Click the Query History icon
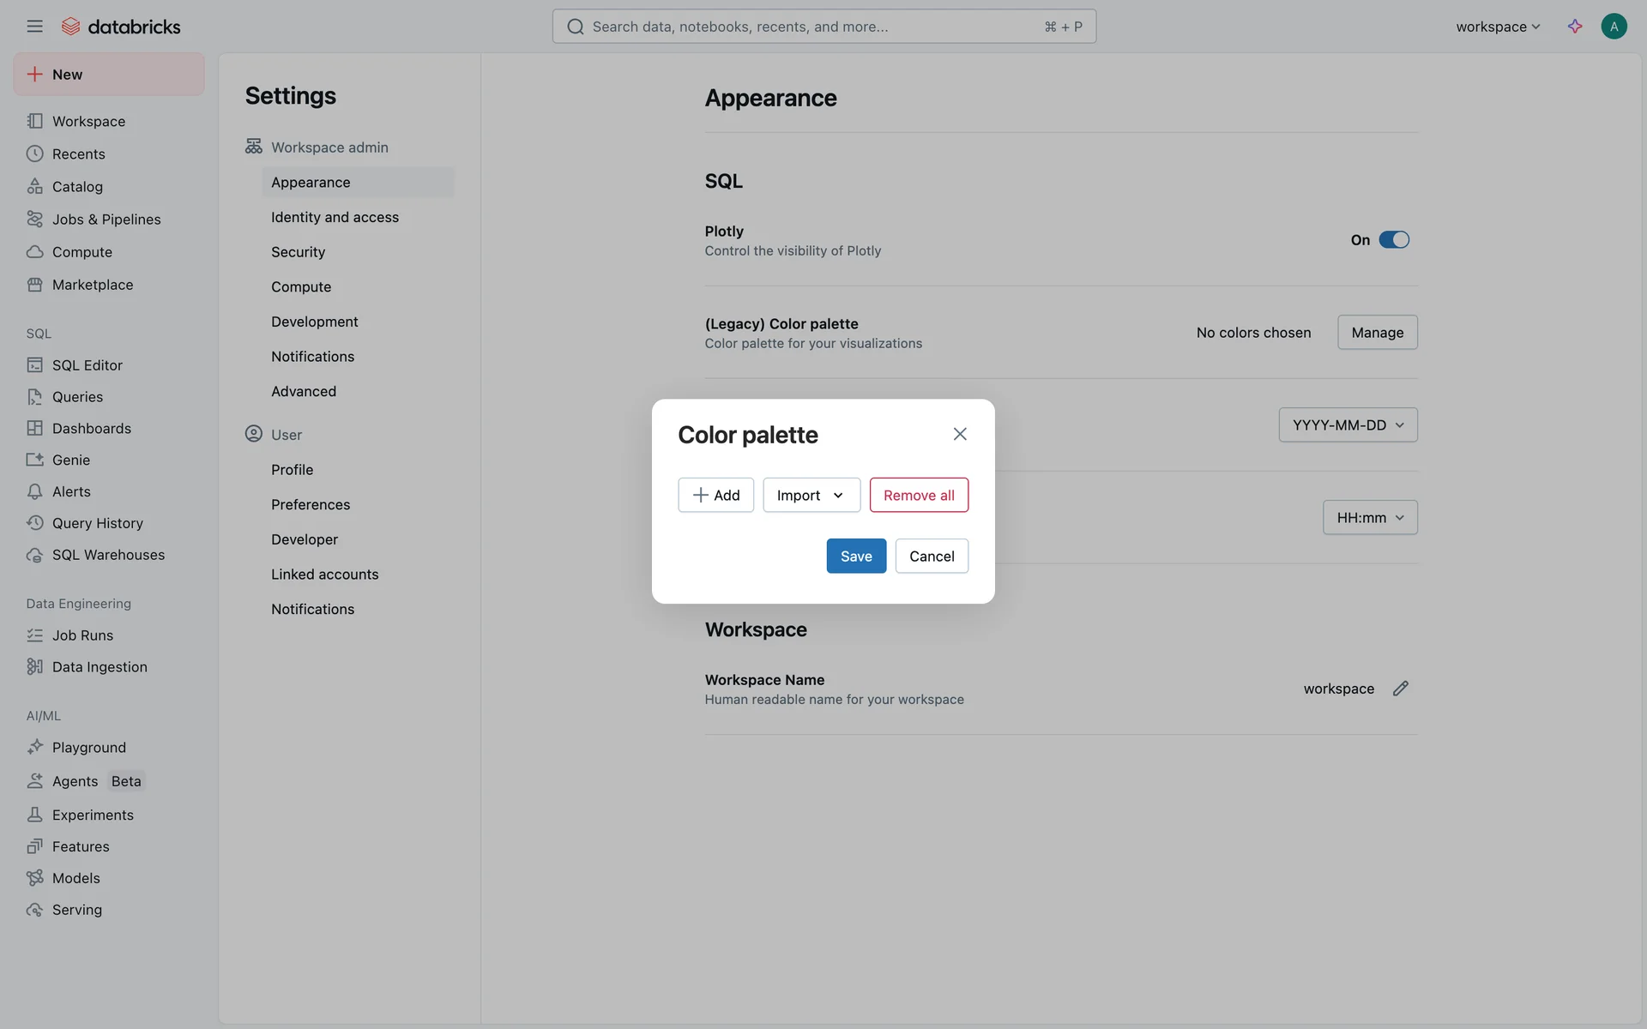This screenshot has width=1647, height=1029. coord(34,523)
